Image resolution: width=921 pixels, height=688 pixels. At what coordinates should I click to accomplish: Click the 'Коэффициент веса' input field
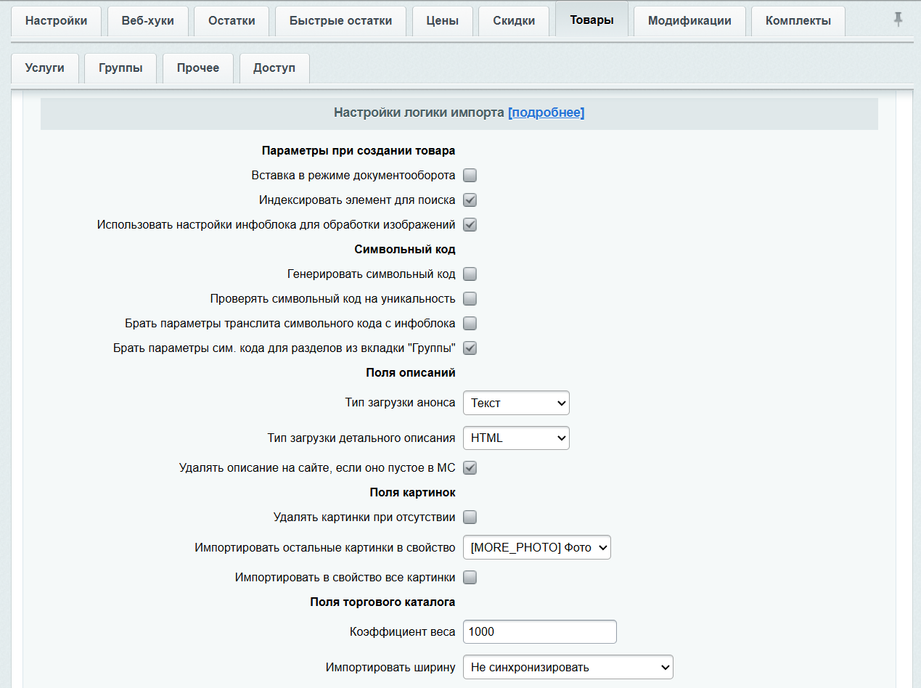coord(539,631)
